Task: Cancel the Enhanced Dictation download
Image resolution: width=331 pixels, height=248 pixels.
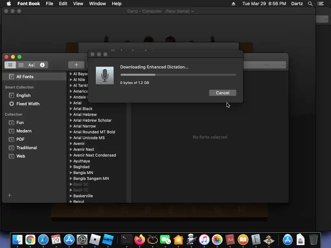Action: pyautogui.click(x=222, y=93)
